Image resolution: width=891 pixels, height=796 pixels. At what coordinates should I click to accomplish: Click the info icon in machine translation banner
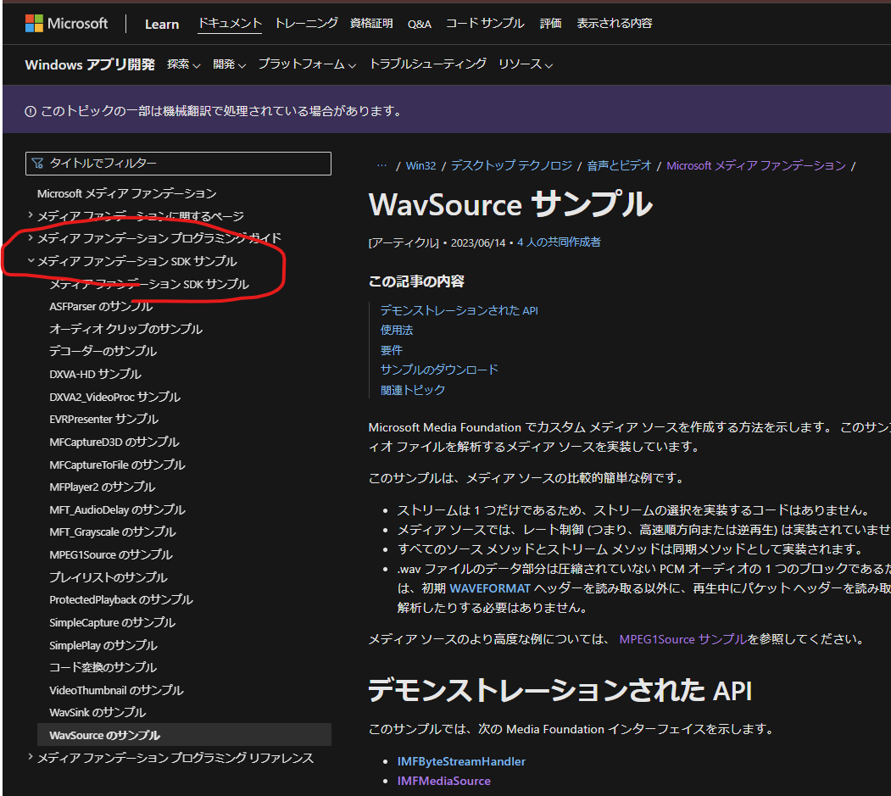(x=31, y=111)
